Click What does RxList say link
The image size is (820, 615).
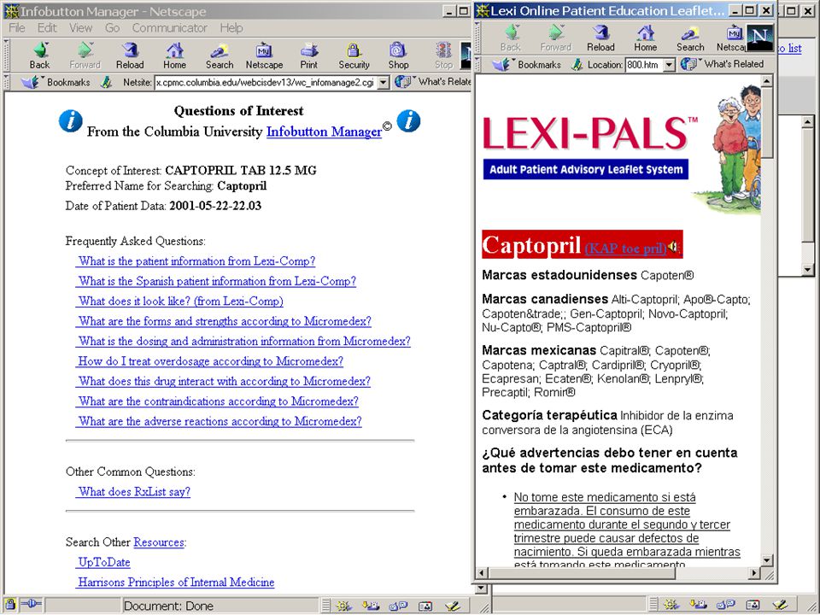(133, 492)
